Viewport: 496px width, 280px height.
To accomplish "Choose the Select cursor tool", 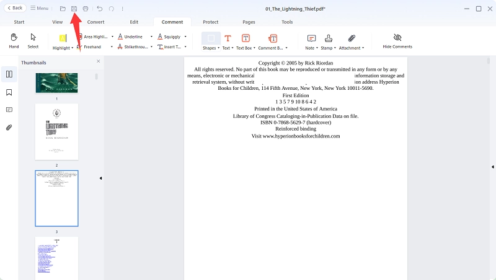I will (33, 41).
